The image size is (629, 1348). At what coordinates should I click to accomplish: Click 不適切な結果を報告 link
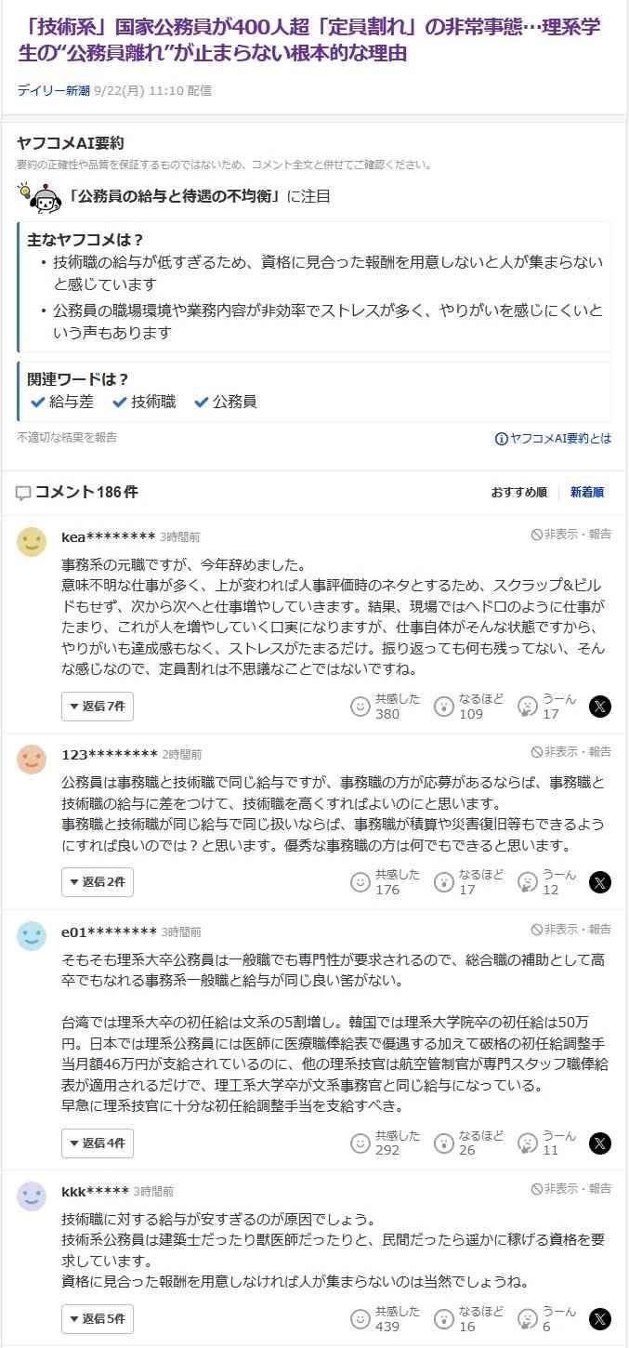pos(67,437)
